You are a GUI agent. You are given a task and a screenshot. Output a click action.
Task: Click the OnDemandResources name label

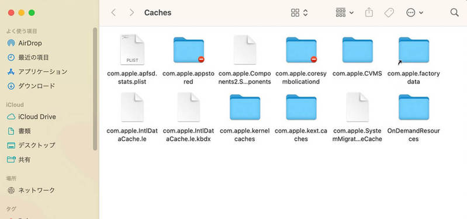(x=413, y=135)
